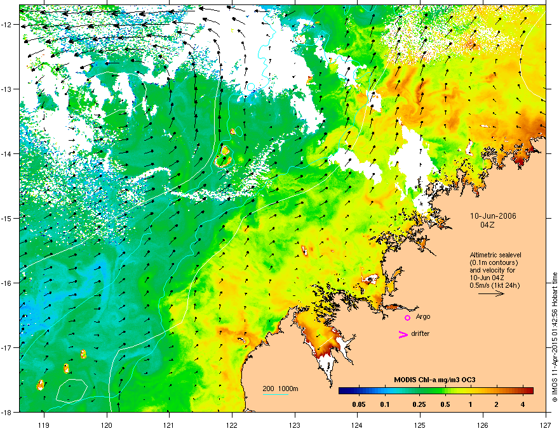Click the "MODIS Chl-a mg/m3 OC3" colorbar title
Image resolution: width=559 pixels, height=431 pixels.
point(434,380)
